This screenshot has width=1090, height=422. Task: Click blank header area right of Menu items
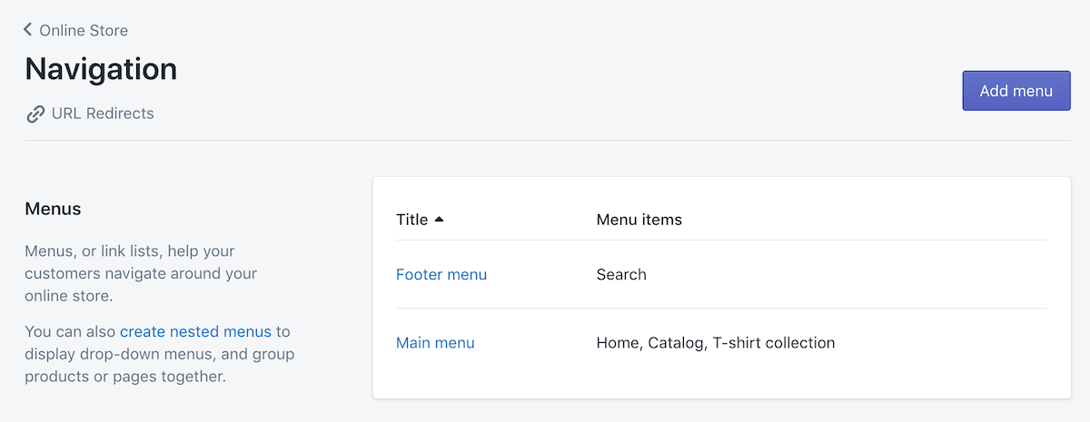pos(863,220)
